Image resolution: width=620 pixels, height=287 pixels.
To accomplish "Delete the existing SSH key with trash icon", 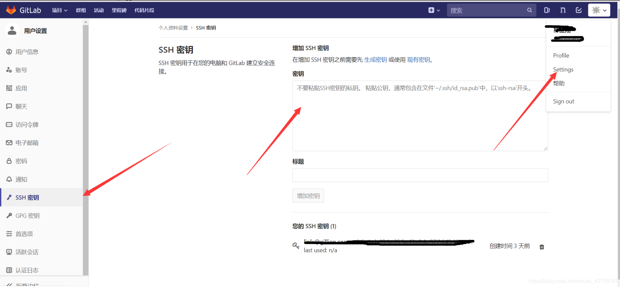I will (542, 247).
